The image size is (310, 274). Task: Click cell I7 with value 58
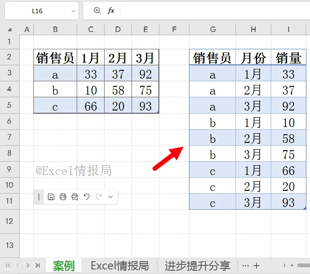289,137
